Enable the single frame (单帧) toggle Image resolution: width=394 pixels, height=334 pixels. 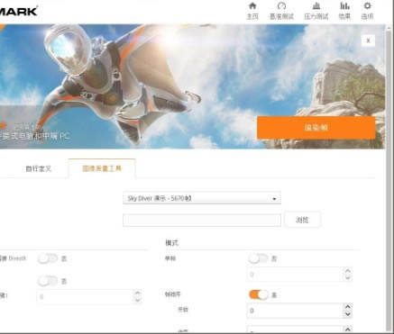point(258,258)
